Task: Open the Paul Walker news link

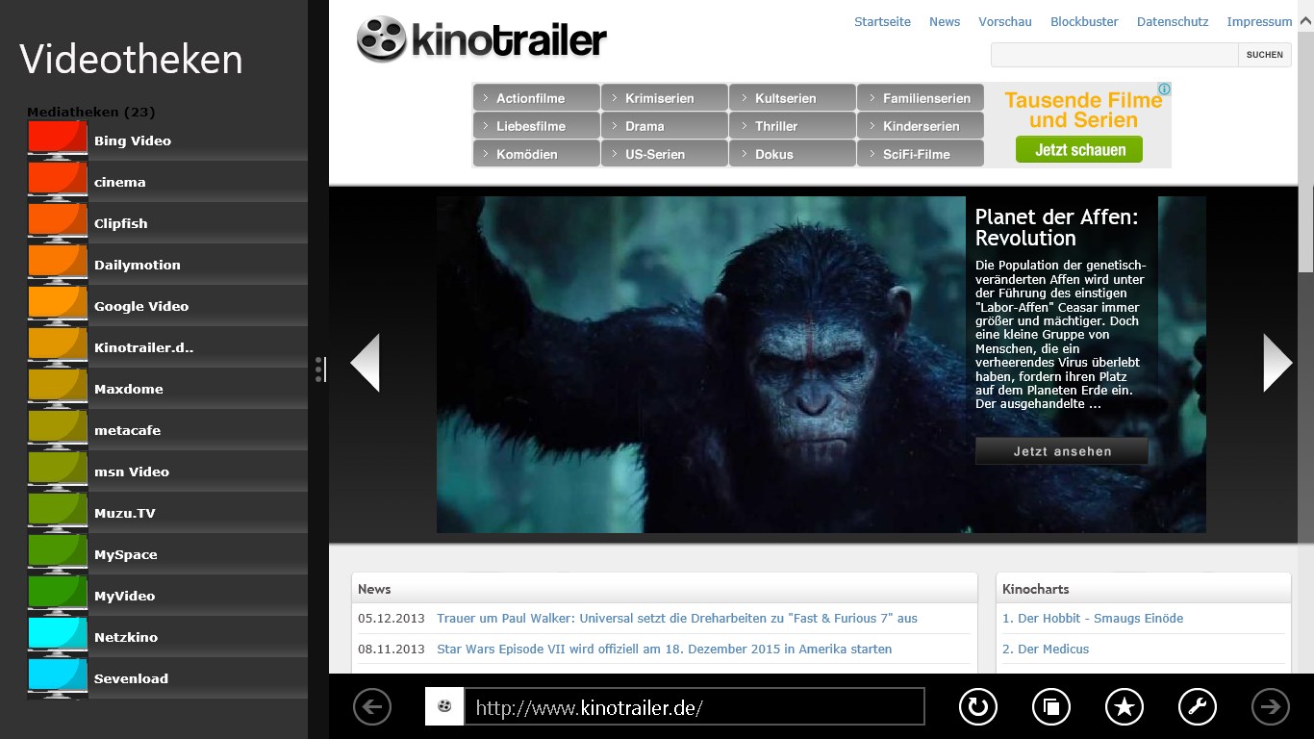Action: click(676, 618)
